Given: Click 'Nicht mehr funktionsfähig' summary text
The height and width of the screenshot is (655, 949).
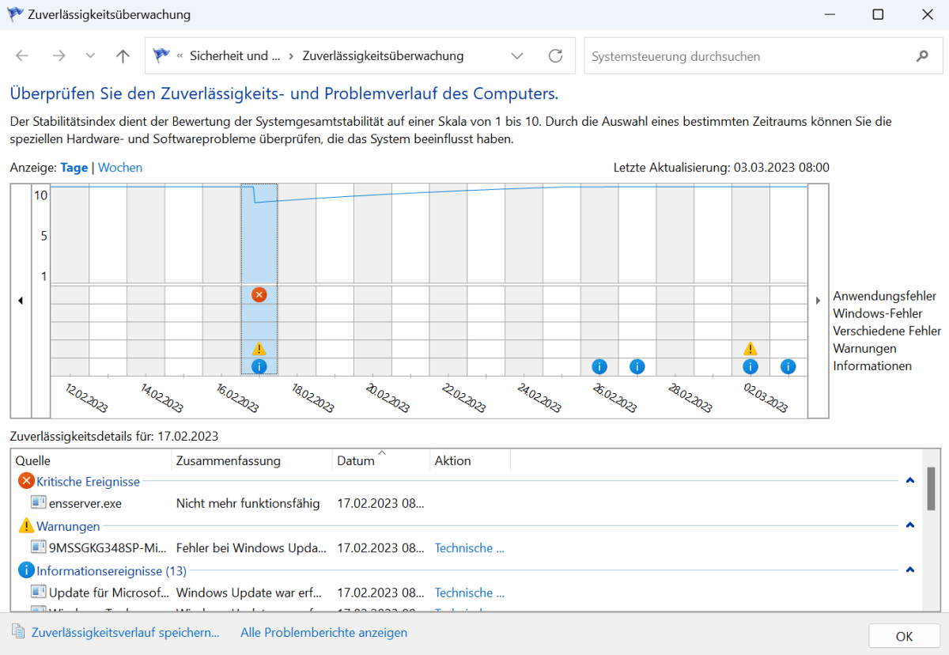Looking at the screenshot, I should tap(248, 503).
